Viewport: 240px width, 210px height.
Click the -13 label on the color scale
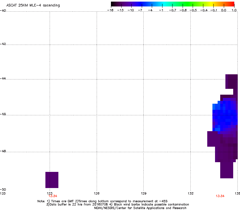click(x=120, y=10)
